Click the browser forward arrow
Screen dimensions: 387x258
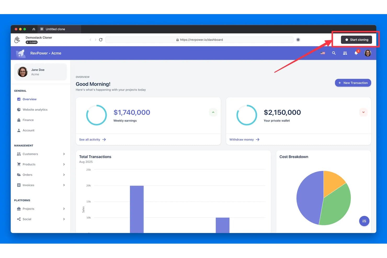click(x=95, y=40)
